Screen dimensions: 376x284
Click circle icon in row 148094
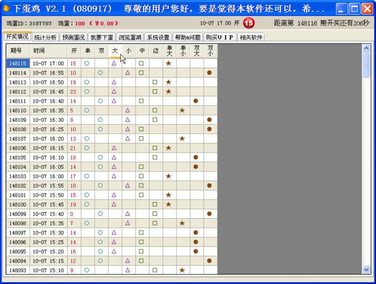[100, 261]
